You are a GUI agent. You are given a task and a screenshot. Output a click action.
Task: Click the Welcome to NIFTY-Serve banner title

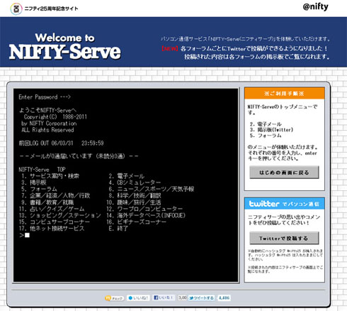[65, 46]
